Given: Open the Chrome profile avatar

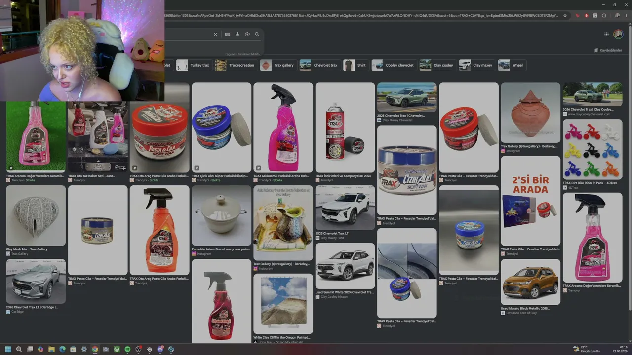Looking at the screenshot, I should pyautogui.click(x=618, y=16).
